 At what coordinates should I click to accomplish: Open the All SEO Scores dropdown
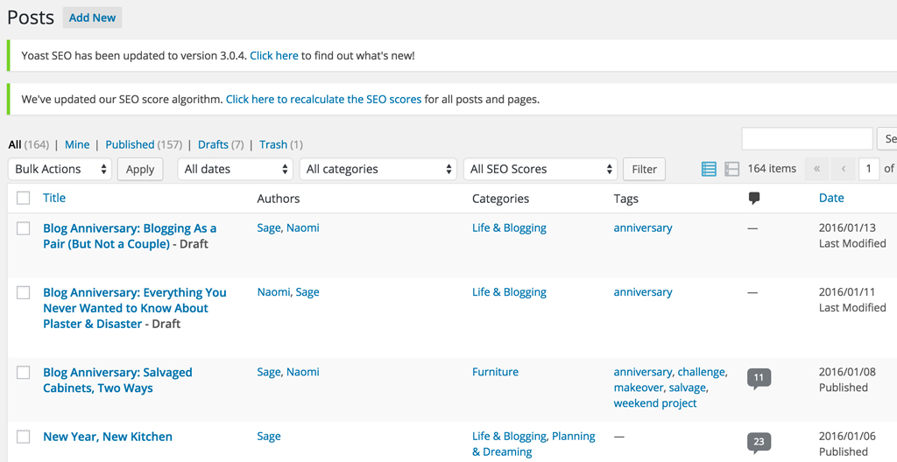pyautogui.click(x=541, y=169)
